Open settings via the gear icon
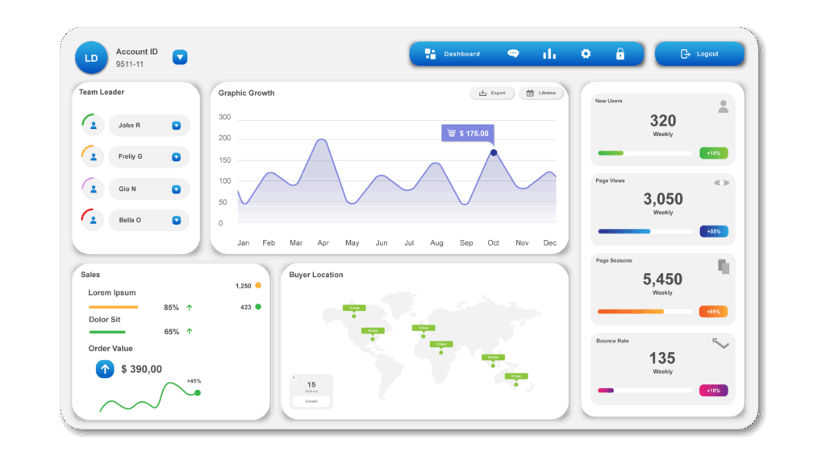 click(586, 54)
